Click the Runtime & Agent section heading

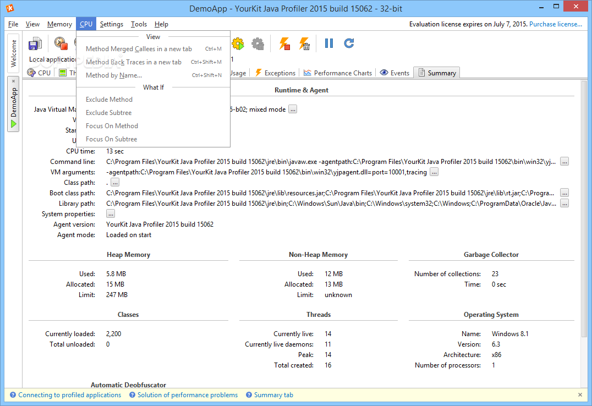click(302, 90)
